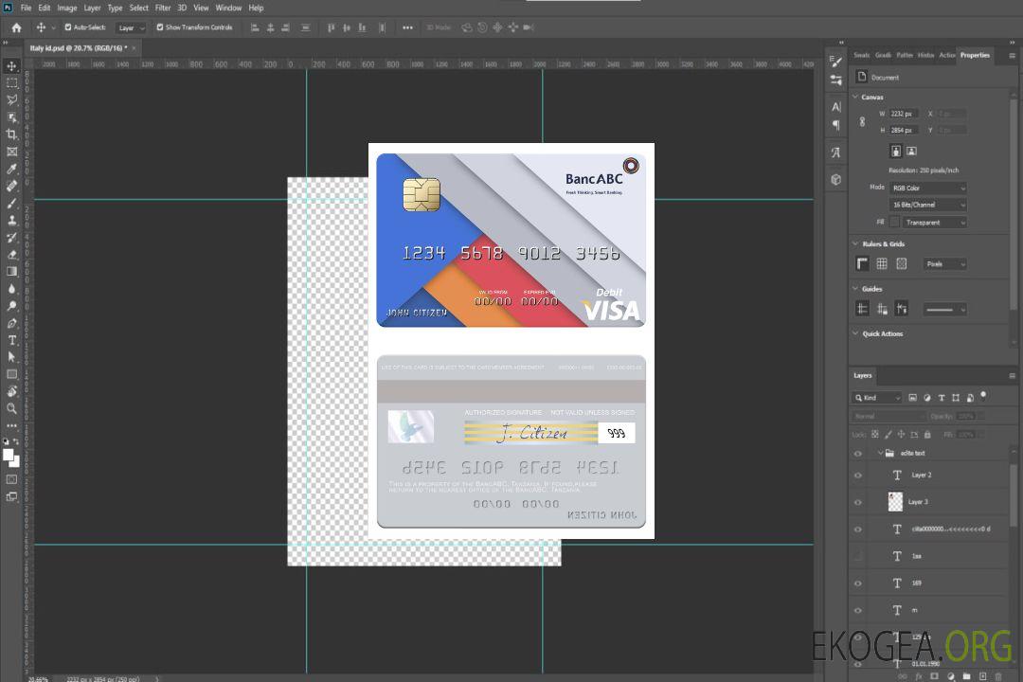Set canvas to landscape orientation
1023x682 pixels.
911,151
